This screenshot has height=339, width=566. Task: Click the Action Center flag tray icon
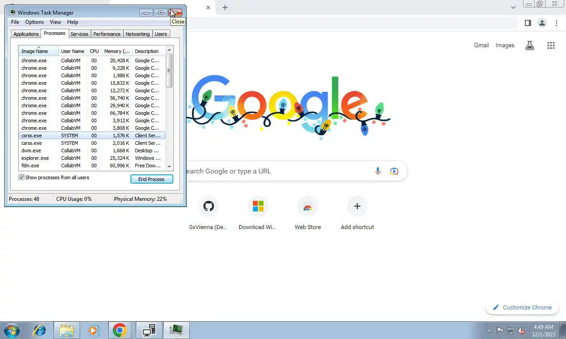500,331
